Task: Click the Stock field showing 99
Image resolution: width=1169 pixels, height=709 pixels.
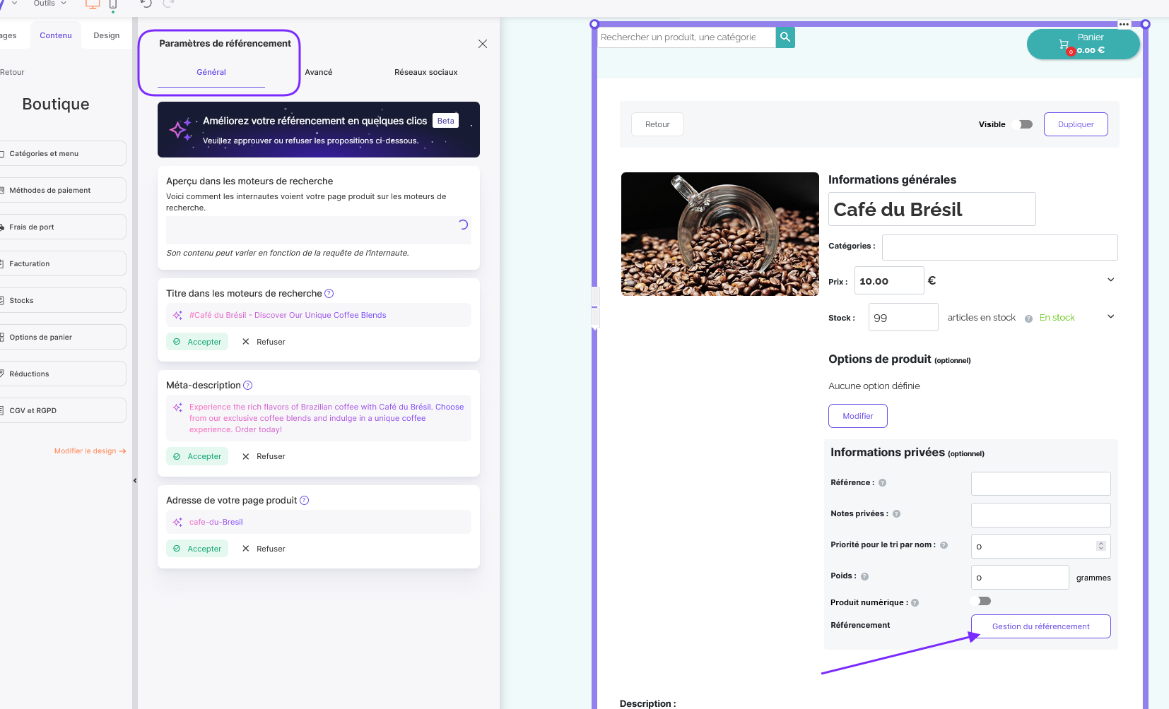Action: click(x=903, y=317)
